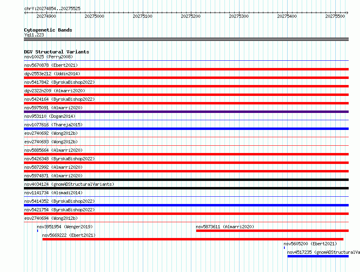Open the nsv4034124 (gnomADStructuralVariants) label
Viewport: 360px width, 272px height.
(x=69, y=184)
